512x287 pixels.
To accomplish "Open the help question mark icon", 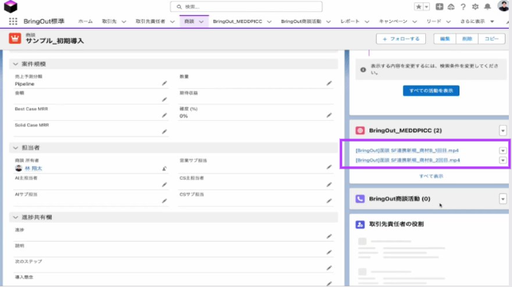I will [x=463, y=7].
